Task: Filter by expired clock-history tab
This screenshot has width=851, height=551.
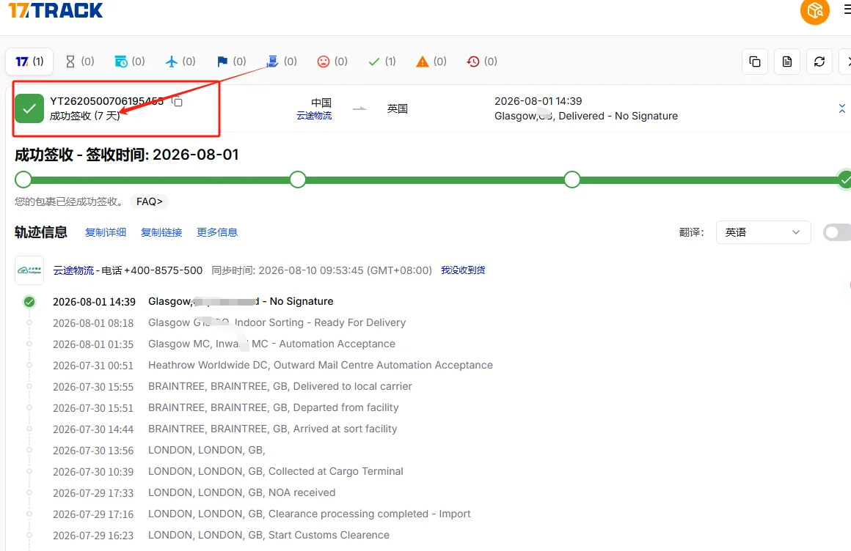Action: pyautogui.click(x=482, y=62)
